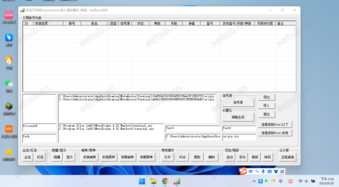The width and height of the screenshot is (339, 187).
Task: Click the origin.txt input field
Action: 239,137
